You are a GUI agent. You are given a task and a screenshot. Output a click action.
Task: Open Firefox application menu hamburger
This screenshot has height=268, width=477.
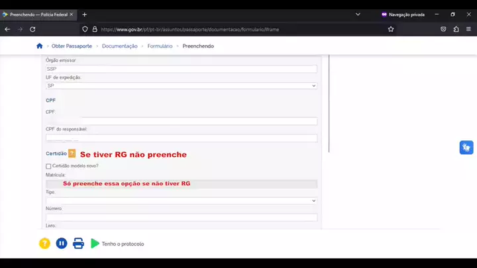(468, 29)
